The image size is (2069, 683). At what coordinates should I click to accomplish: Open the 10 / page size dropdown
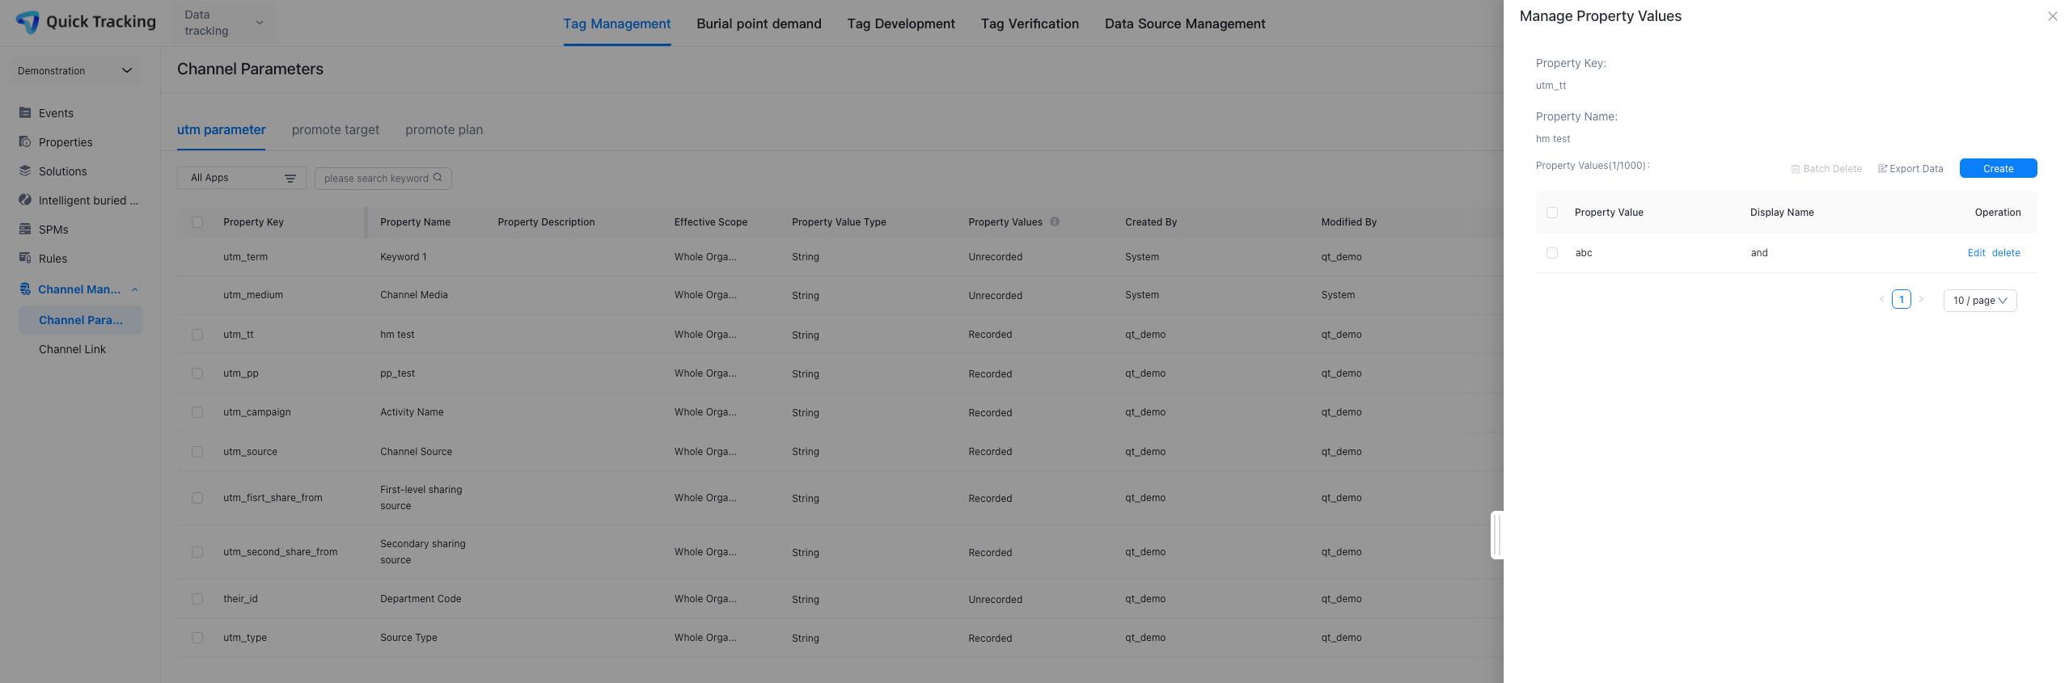(x=1980, y=301)
